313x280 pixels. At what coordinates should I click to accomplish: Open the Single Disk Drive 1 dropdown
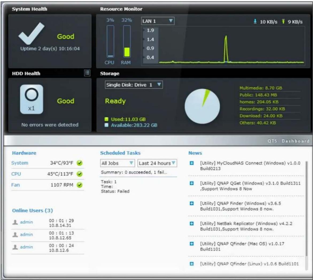click(x=134, y=85)
